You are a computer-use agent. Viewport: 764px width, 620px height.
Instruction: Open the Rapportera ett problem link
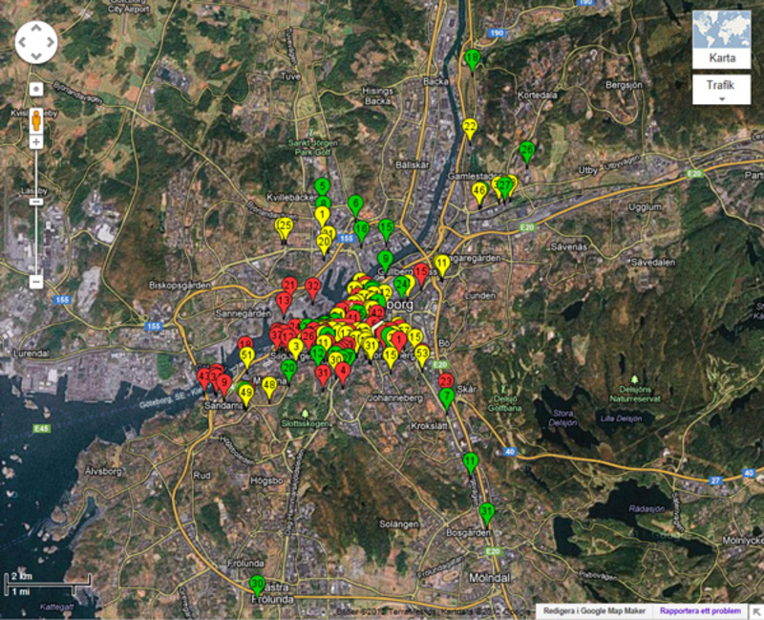[700, 610]
